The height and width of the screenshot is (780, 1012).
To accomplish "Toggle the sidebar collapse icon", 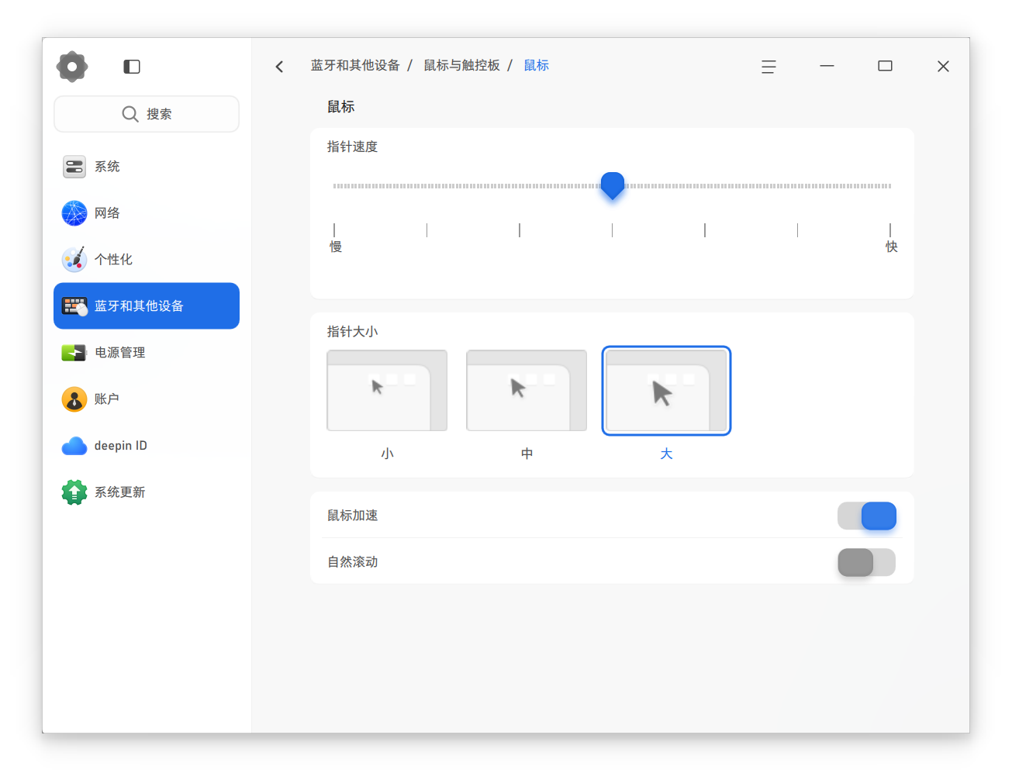I will [132, 67].
